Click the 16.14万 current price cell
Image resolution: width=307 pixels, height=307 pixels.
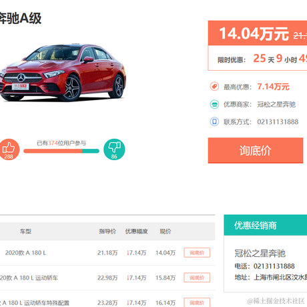[x=166, y=303]
